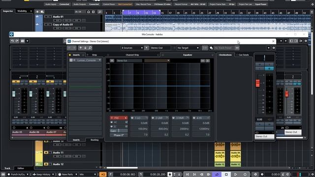Open Channel Settings gear setup icon

pos(274,48)
